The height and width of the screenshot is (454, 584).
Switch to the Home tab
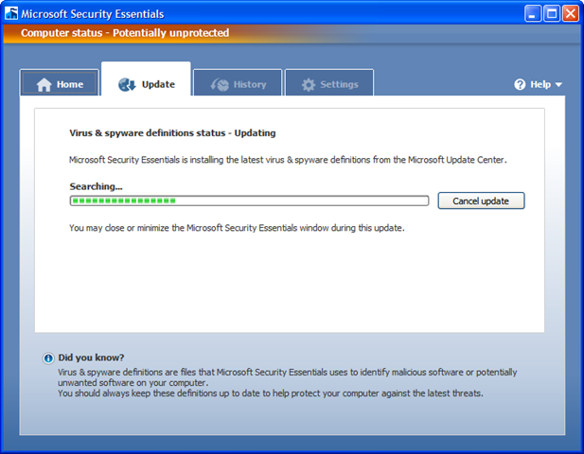(60, 82)
